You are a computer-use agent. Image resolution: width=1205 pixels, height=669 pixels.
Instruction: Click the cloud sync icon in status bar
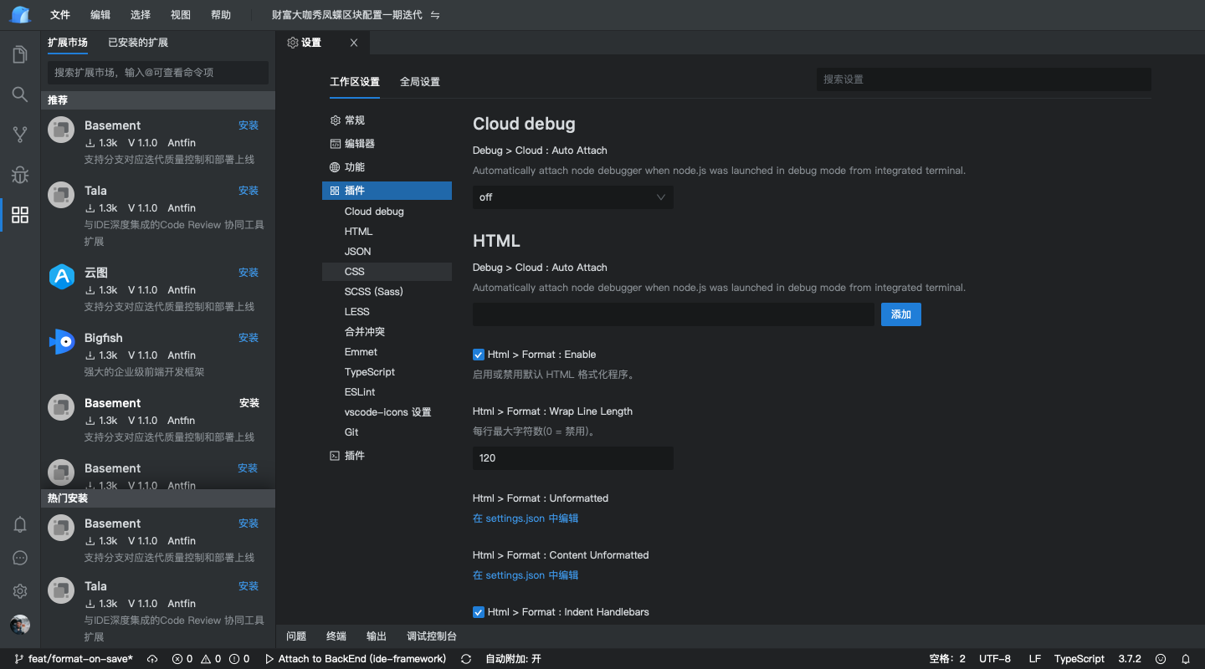click(x=152, y=659)
